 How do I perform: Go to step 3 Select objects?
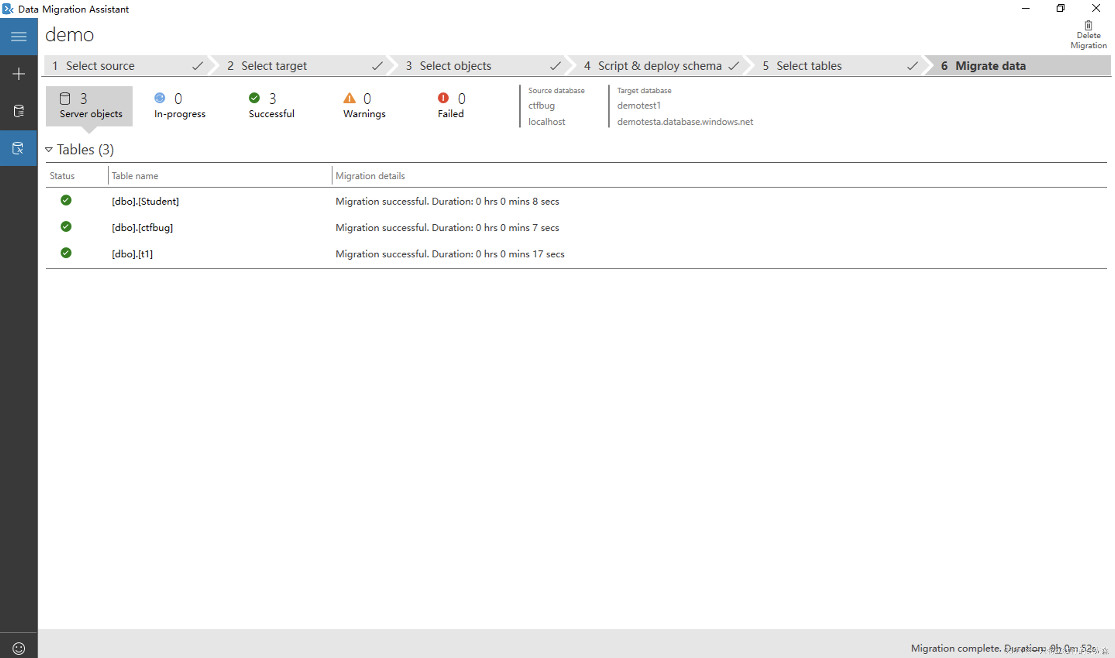[x=482, y=65]
